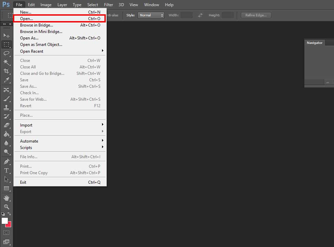This screenshot has width=334, height=247.
Task: Select the Eyedropper tool
Action: (x=6, y=80)
